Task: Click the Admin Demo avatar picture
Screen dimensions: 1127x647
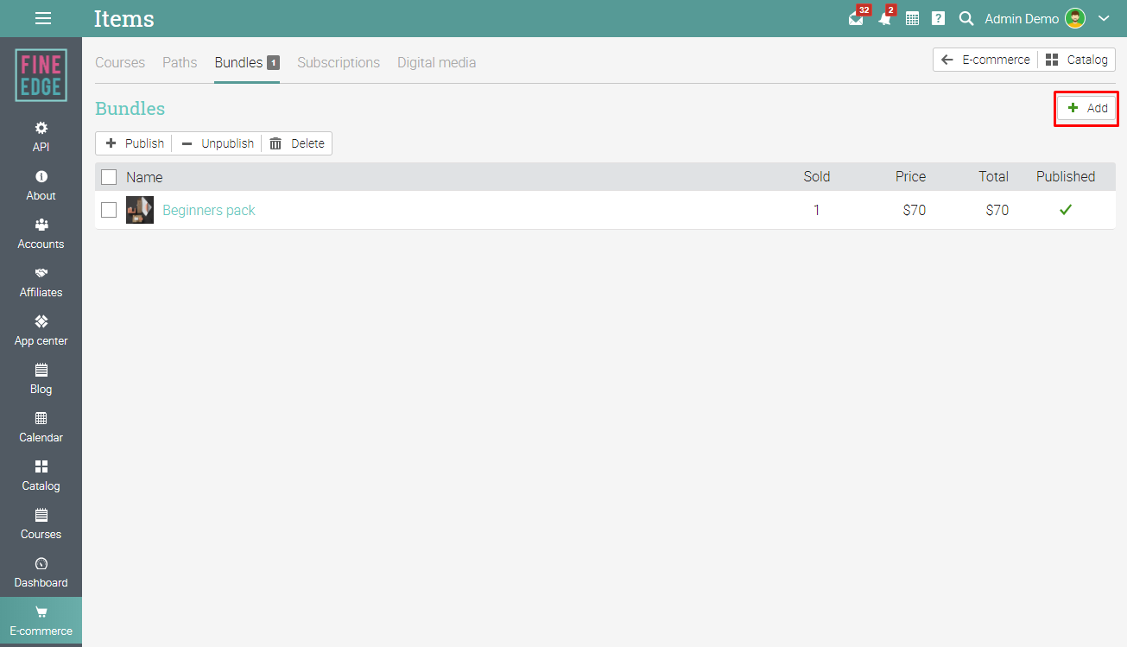Action: tap(1075, 18)
